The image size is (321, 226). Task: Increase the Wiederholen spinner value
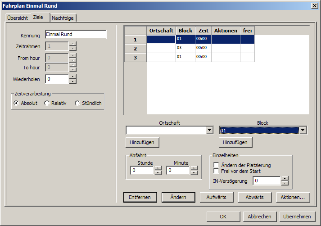pyautogui.click(x=72, y=77)
